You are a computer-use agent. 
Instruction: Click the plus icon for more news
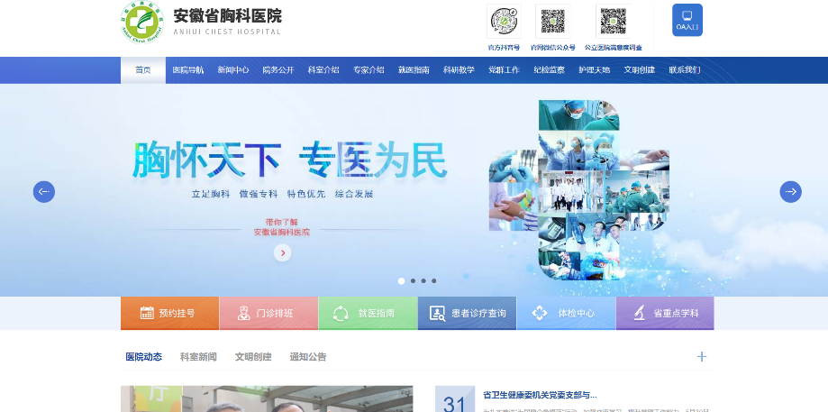[701, 356]
